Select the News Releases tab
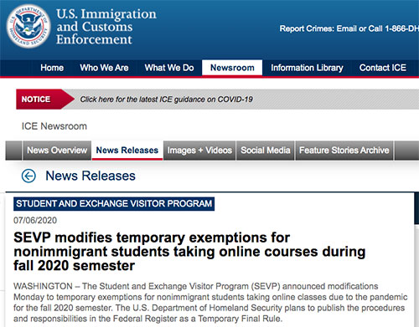The height and width of the screenshot is (327, 419). (x=127, y=151)
